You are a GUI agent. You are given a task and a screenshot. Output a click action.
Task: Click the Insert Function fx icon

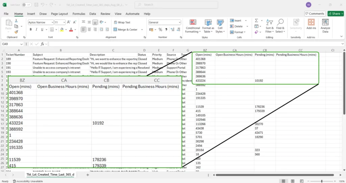(x=42, y=44)
